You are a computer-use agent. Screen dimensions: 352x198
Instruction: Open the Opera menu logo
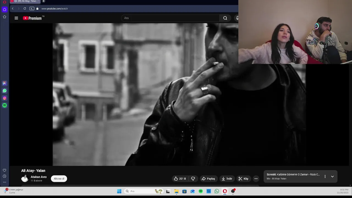4,2
